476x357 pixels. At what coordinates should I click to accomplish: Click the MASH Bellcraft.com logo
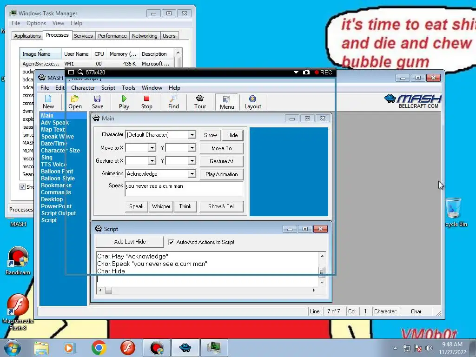point(413,101)
